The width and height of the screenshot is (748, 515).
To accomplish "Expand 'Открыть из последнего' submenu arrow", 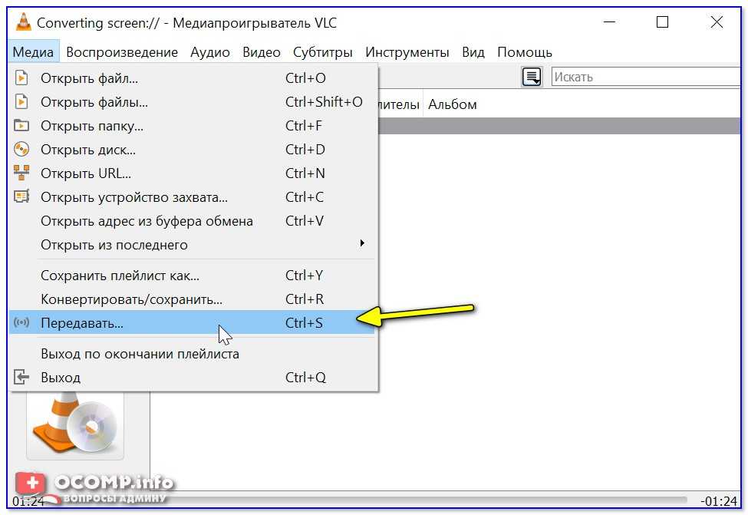I will 362,244.
